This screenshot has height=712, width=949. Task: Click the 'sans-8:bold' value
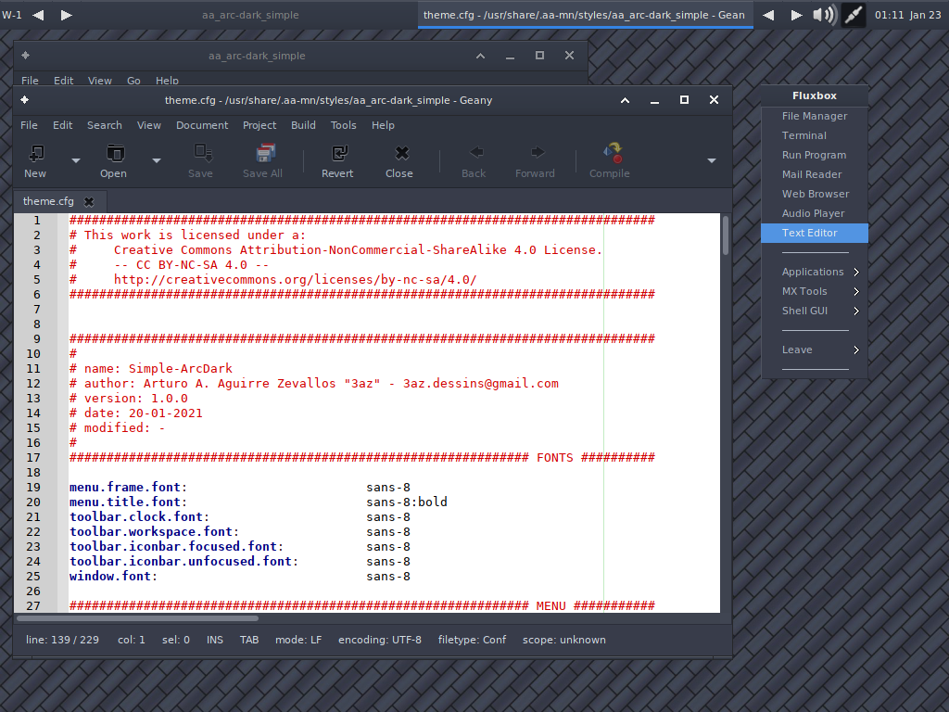coord(407,502)
